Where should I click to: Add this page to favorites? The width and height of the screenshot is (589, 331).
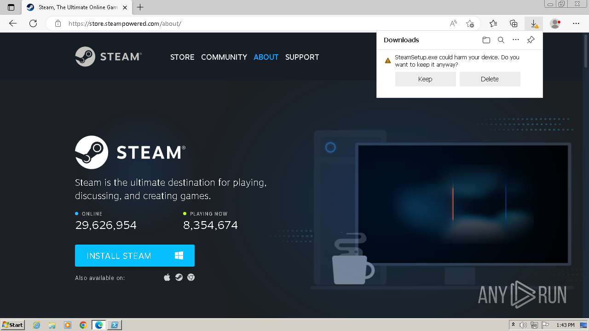tap(470, 23)
